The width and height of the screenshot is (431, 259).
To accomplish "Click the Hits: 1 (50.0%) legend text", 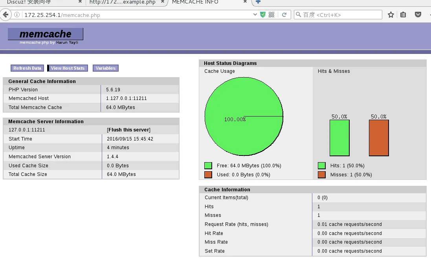I will click(x=347, y=165).
